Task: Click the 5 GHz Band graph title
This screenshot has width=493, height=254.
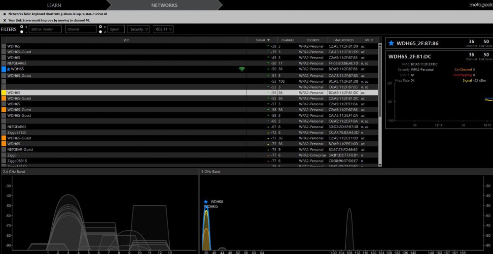Action: 211,172
